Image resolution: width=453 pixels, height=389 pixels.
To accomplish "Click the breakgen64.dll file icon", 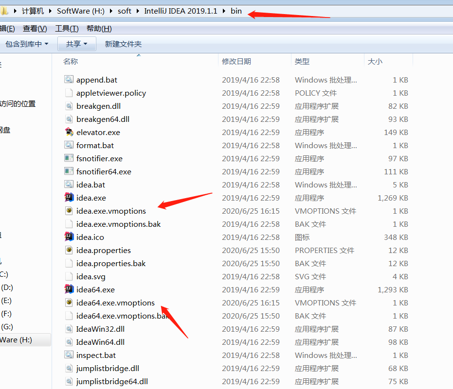I will coord(69,119).
